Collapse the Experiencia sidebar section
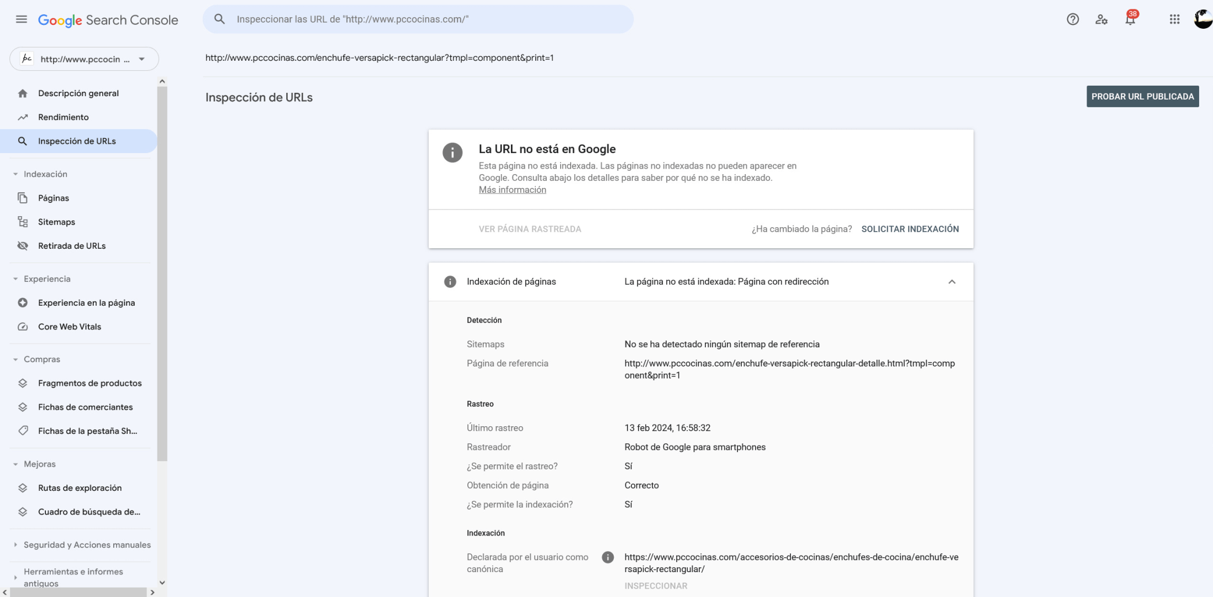 (x=15, y=279)
